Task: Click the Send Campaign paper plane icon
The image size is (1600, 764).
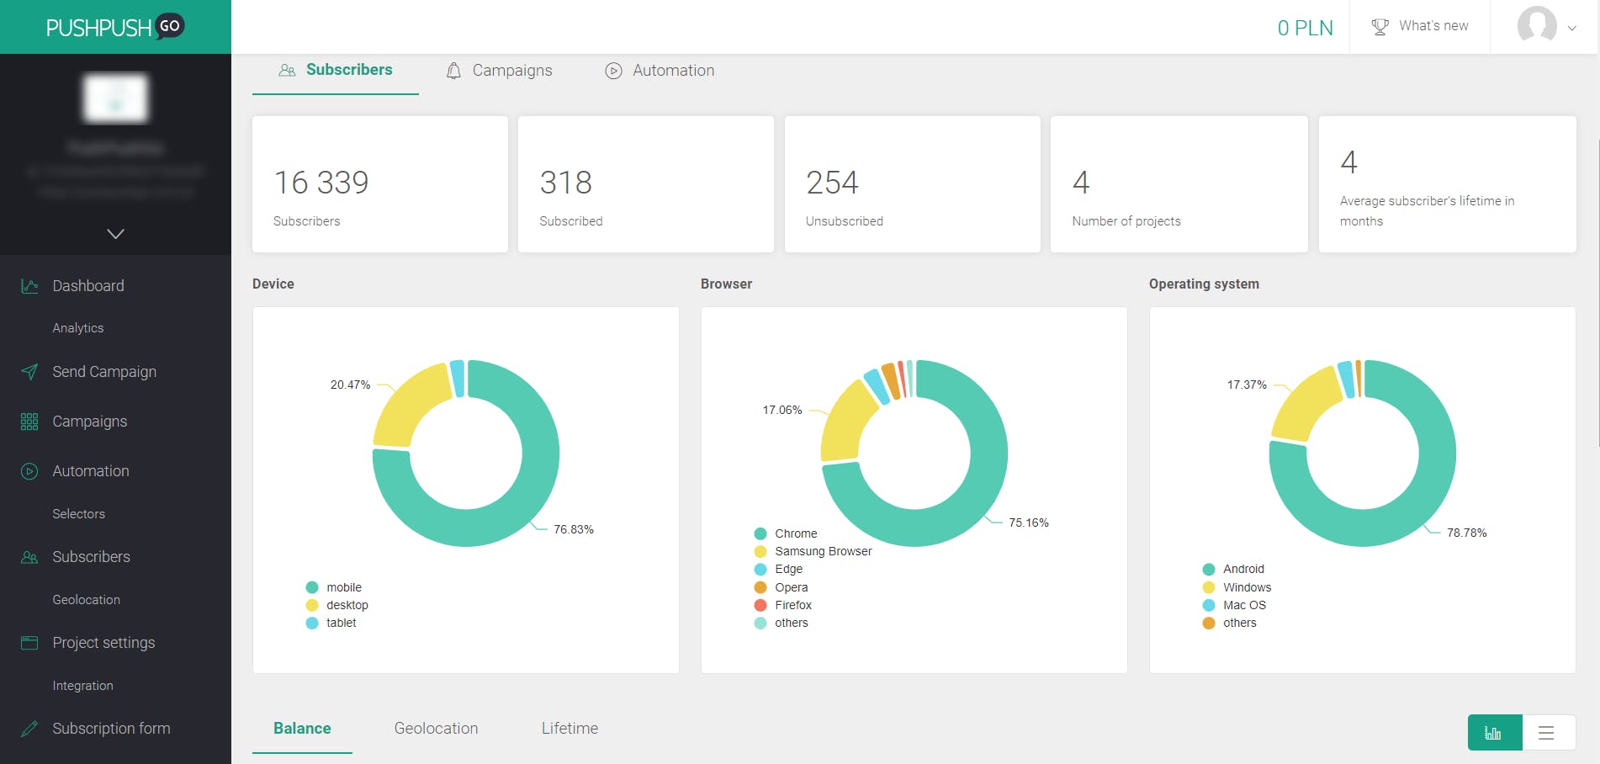Action: click(29, 372)
